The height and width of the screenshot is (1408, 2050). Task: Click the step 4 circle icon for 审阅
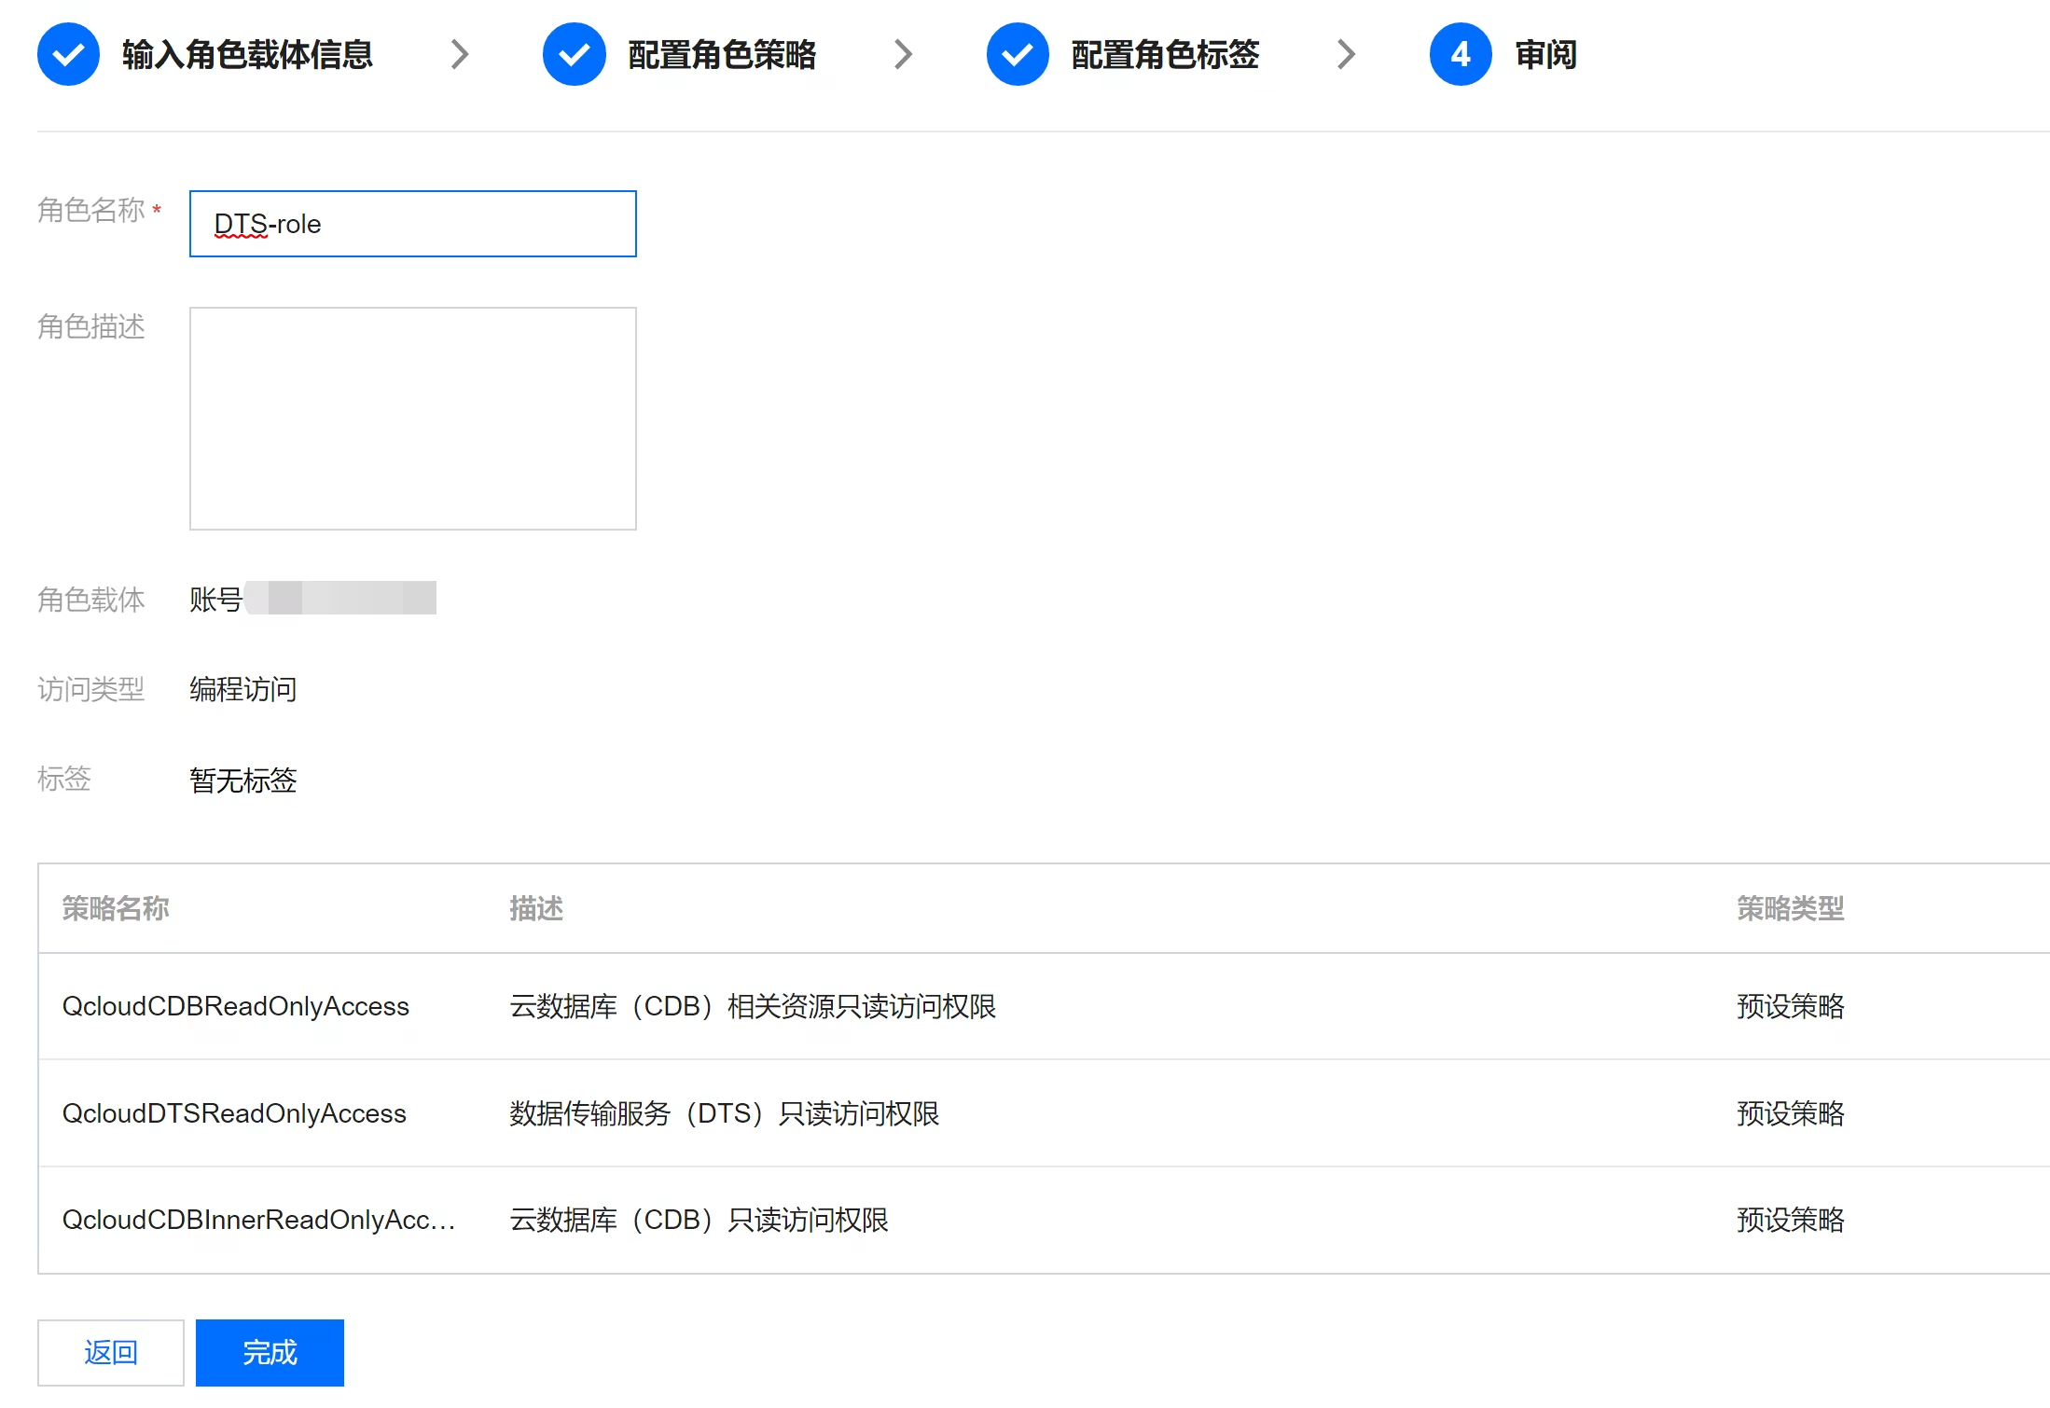tap(1461, 54)
